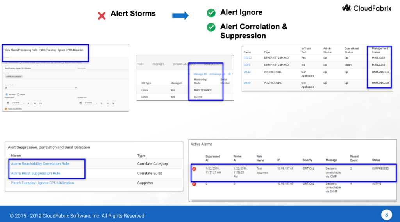400x222 pixels.
Task: Expand the Selection Entity dropdown set to All
Action: pyautogui.click(x=75, y=88)
